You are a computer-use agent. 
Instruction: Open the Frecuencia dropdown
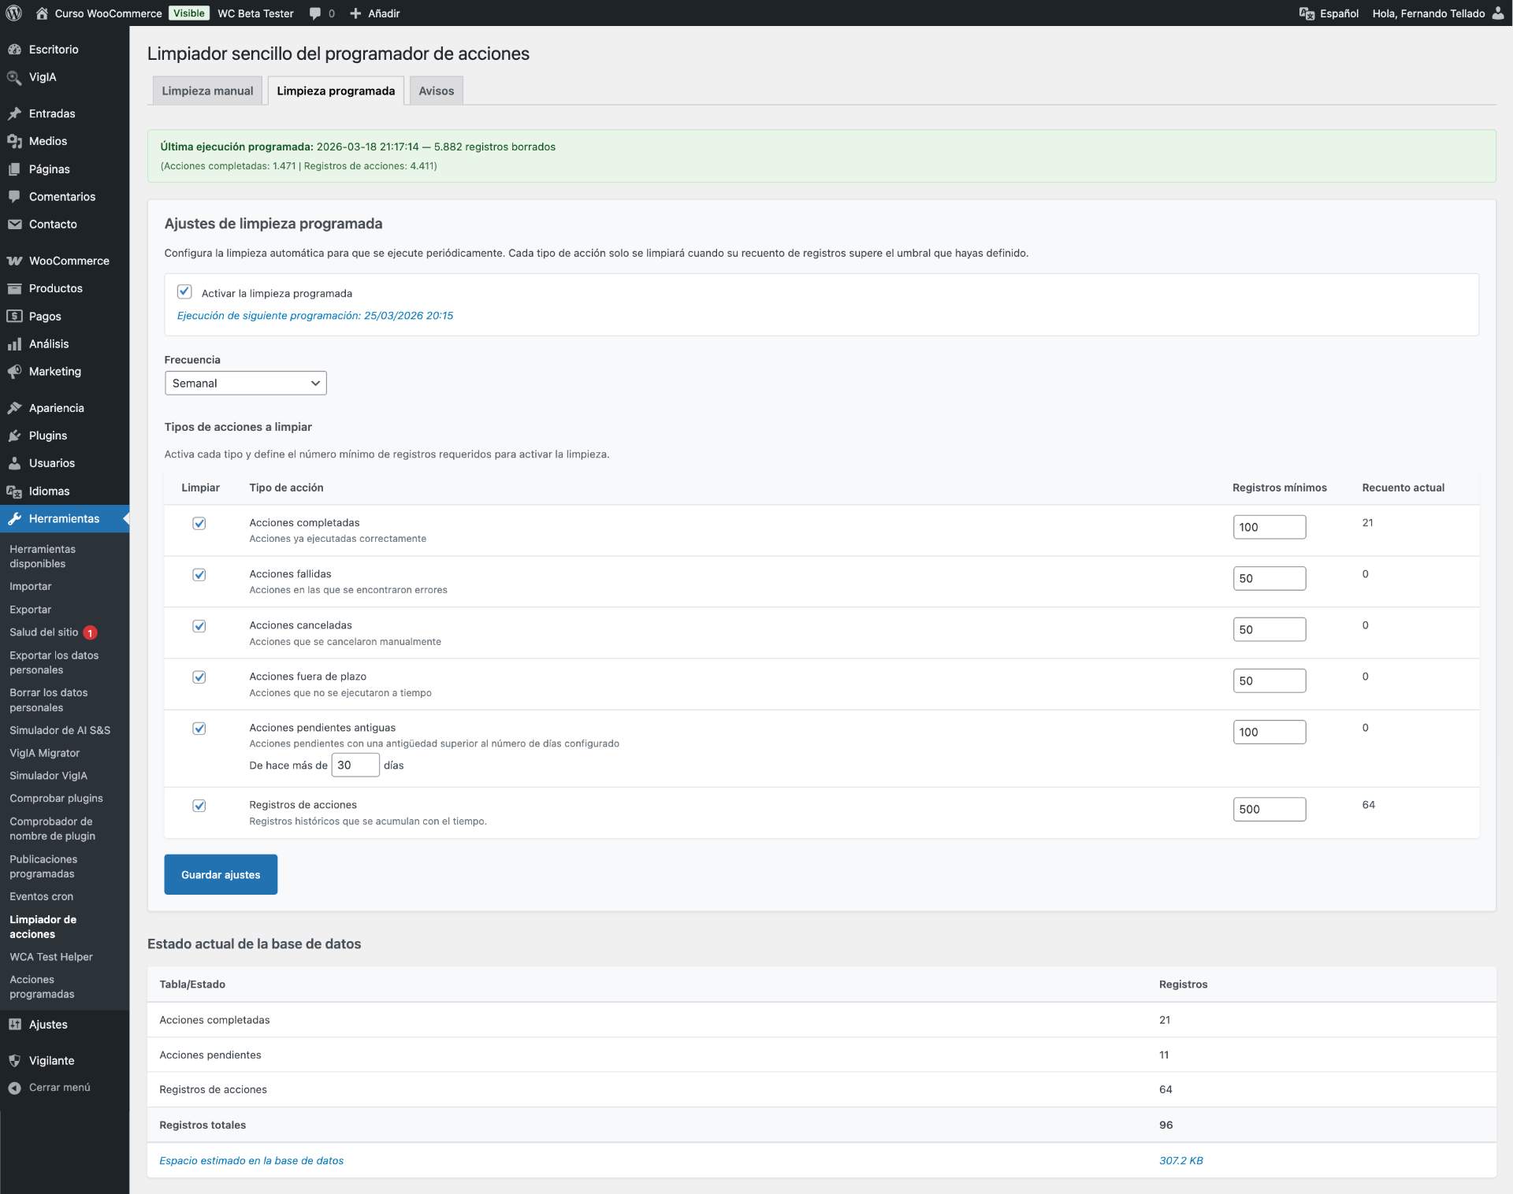click(x=245, y=384)
